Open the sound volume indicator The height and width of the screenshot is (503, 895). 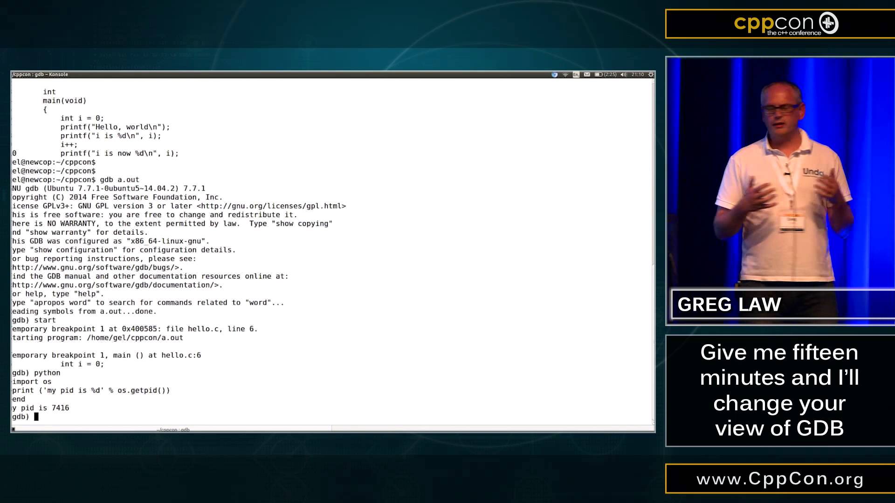[623, 75]
